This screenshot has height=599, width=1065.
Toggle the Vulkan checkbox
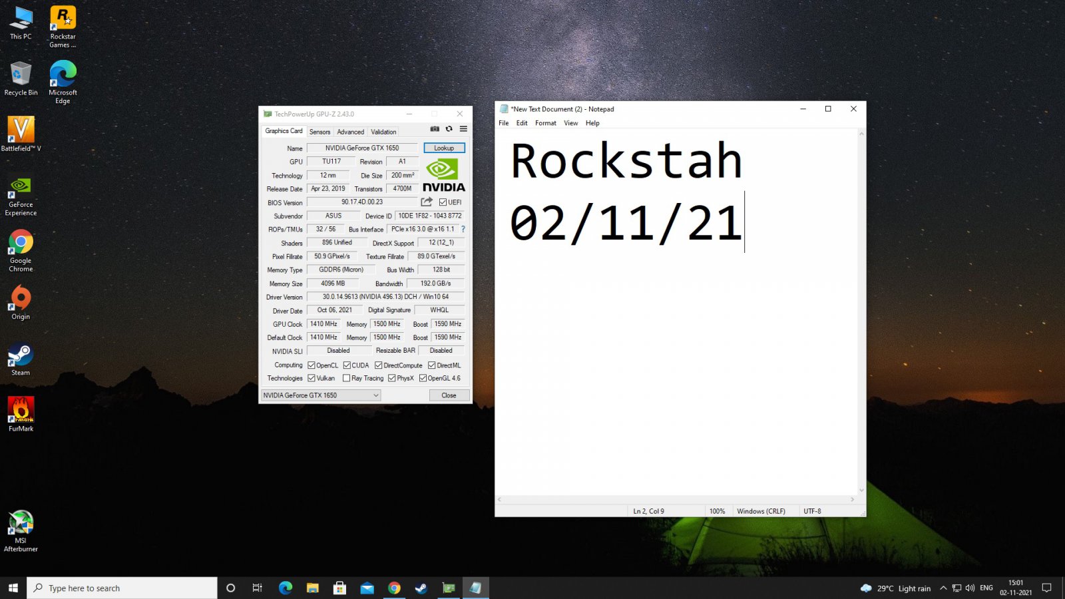tap(312, 378)
